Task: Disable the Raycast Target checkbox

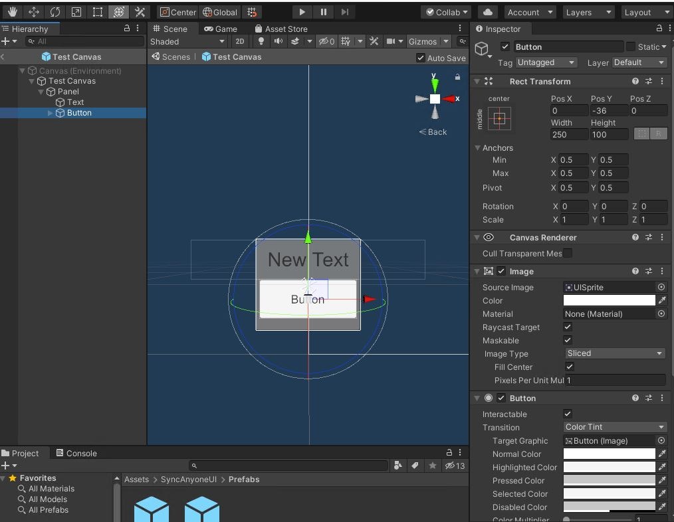Action: click(x=568, y=327)
